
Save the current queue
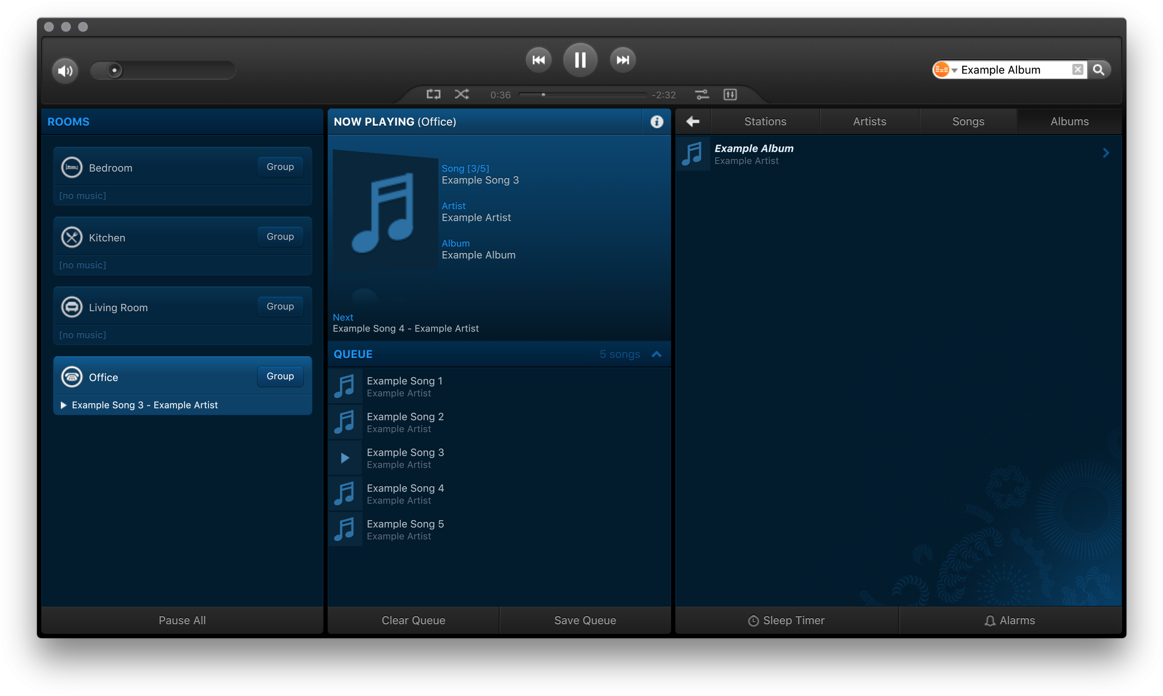pyautogui.click(x=585, y=620)
